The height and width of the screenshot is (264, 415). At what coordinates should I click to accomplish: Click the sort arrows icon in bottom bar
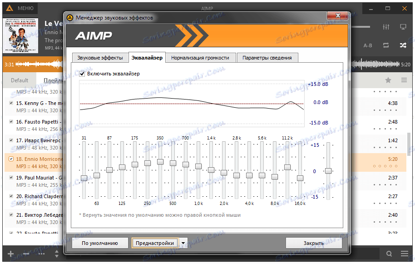click(57, 254)
